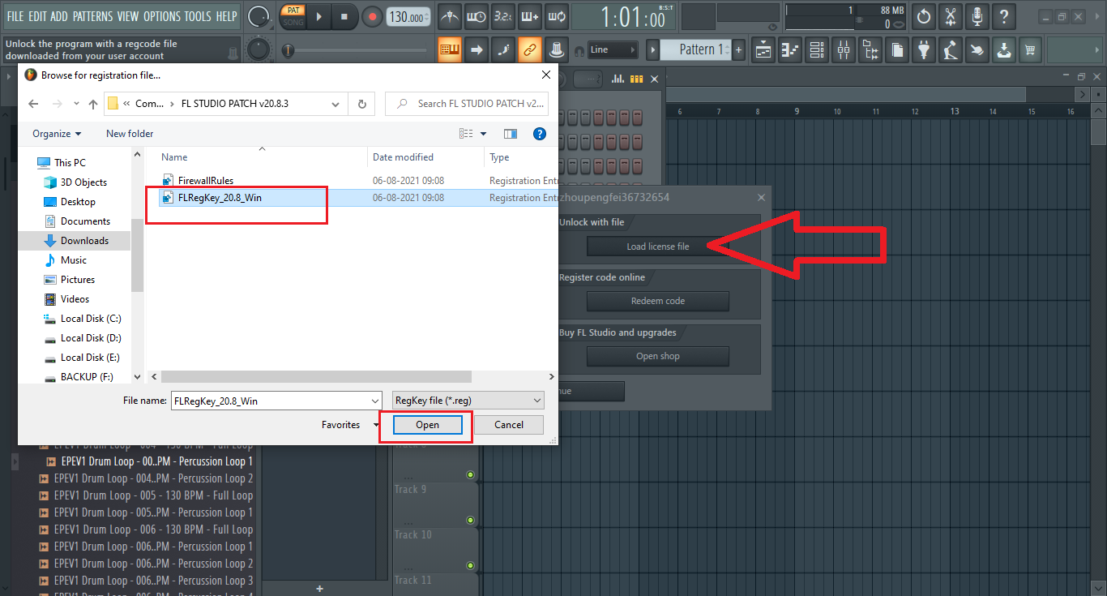This screenshot has height=596, width=1107.
Task: Show the Channel rack
Action: pyautogui.click(x=817, y=50)
